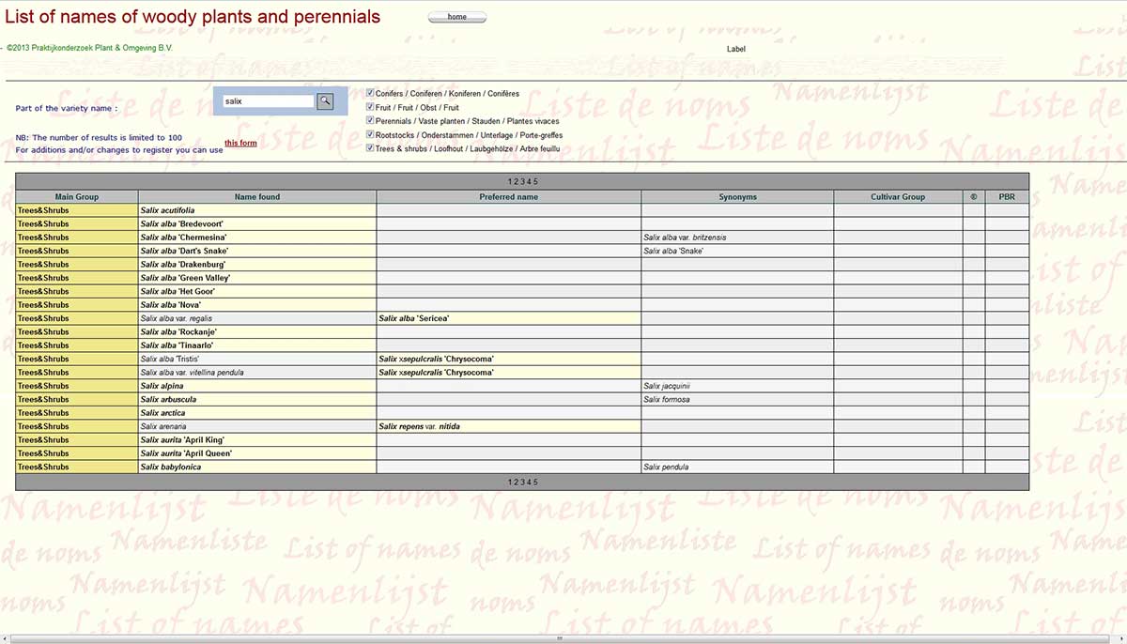Open the 'this form' link
The height and width of the screenshot is (644, 1127).
point(240,143)
